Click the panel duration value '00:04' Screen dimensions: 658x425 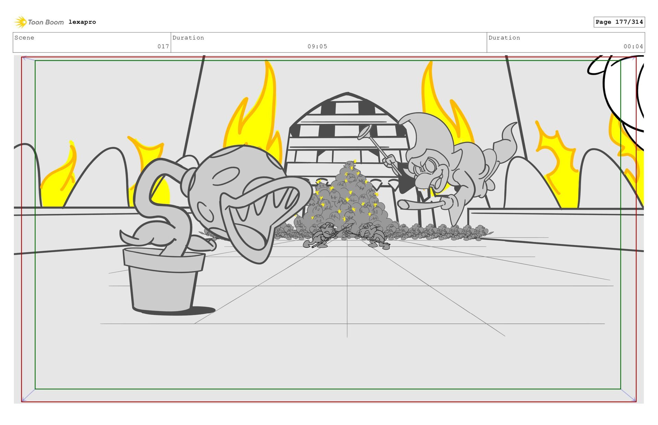(633, 46)
